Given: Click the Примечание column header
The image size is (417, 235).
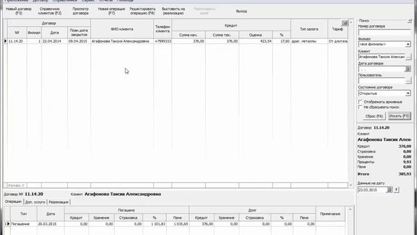Looking at the screenshot, I should coord(330,213).
